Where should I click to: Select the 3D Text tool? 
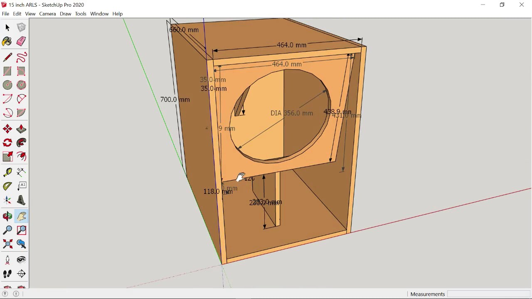pyautogui.click(x=21, y=200)
